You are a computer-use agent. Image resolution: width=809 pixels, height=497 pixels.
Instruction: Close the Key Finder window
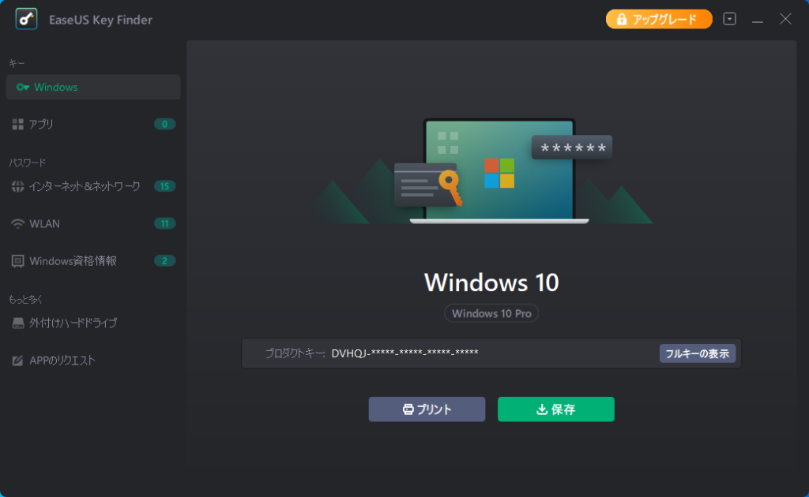(785, 19)
